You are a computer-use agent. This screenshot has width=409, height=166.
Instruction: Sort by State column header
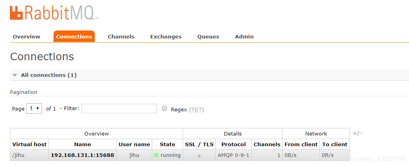168,144
